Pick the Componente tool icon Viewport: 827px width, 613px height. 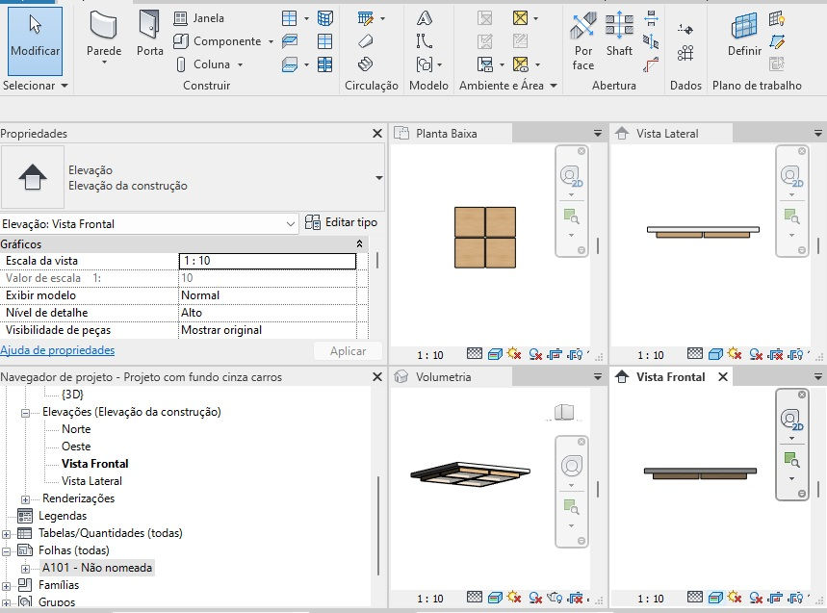181,41
